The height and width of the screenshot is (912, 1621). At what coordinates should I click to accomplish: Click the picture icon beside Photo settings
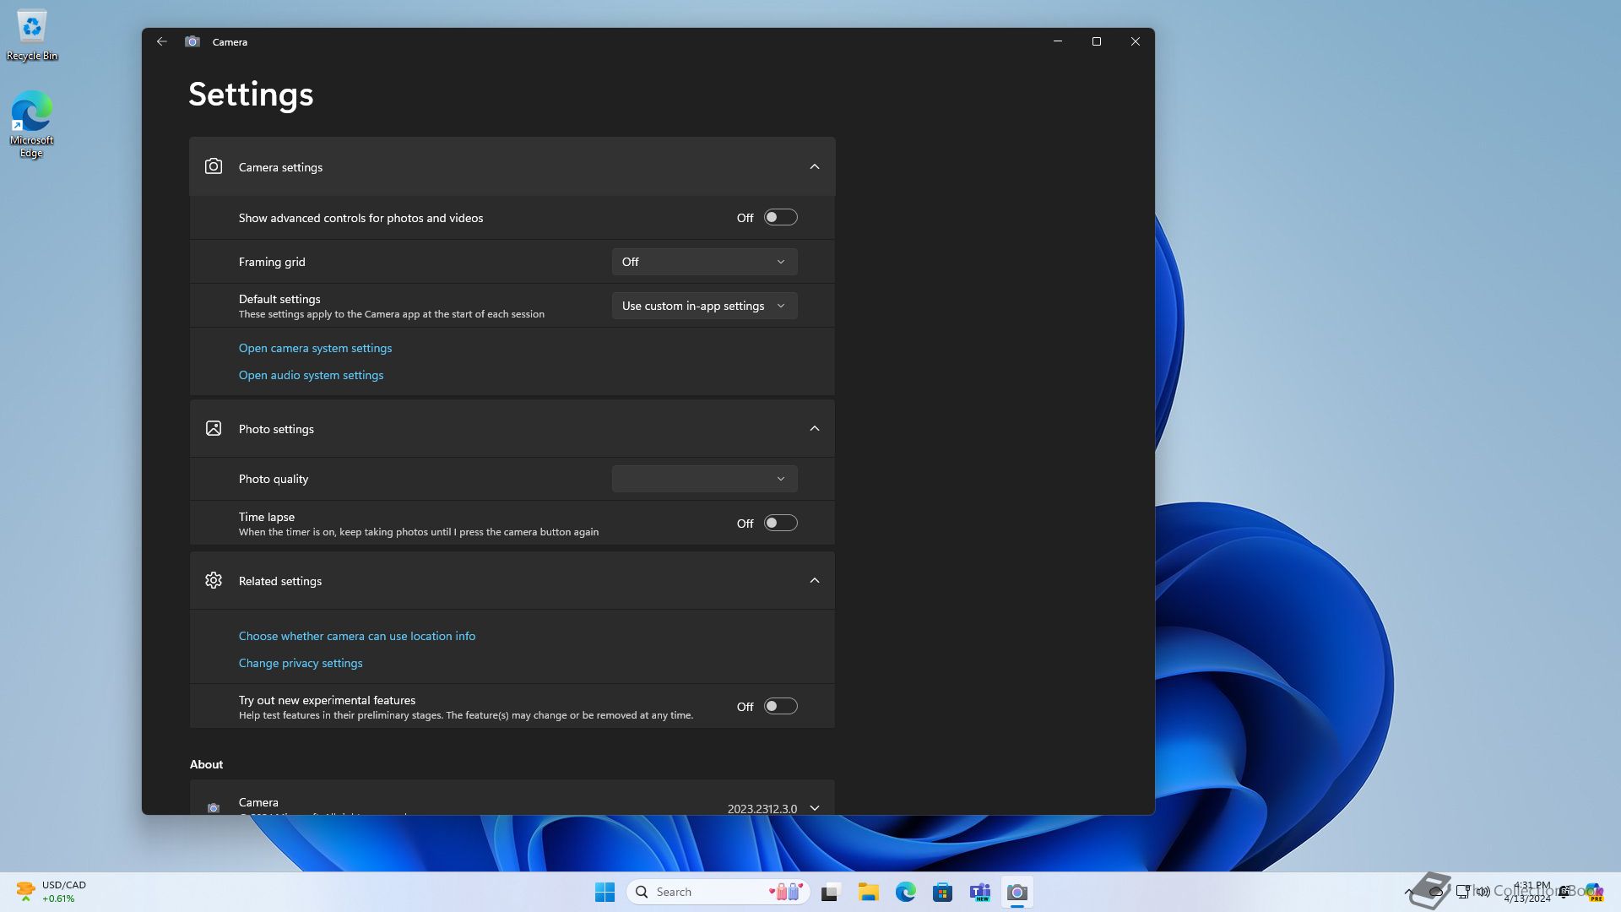(214, 428)
